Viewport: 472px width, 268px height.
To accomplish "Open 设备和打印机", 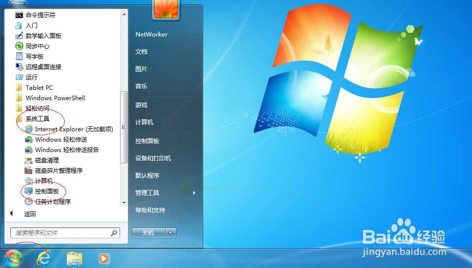I will coord(153,158).
